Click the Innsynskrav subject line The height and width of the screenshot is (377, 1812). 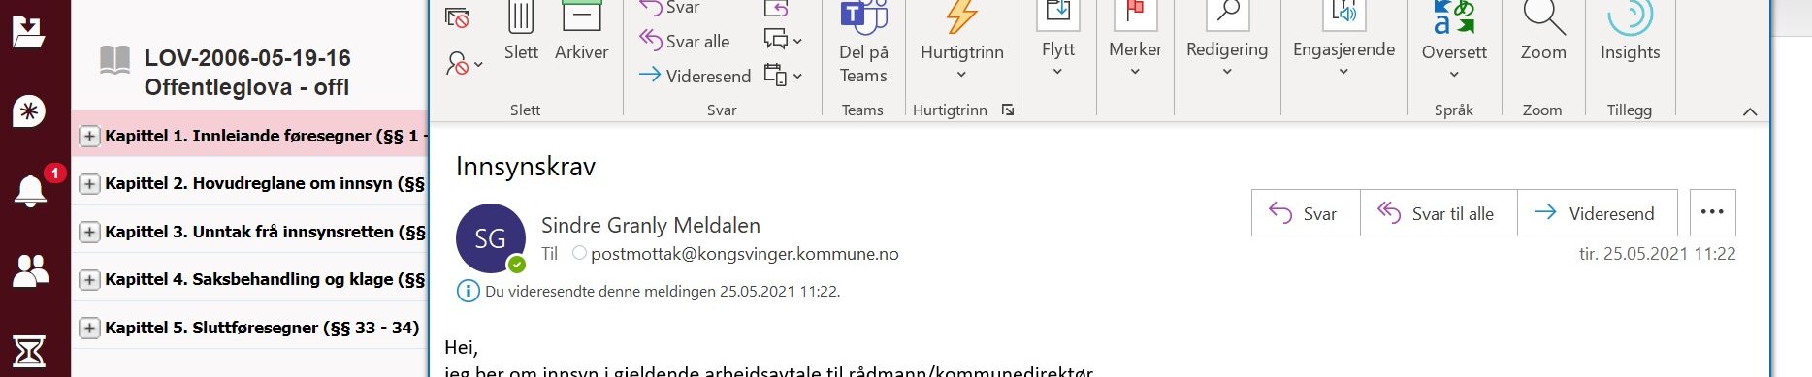pos(526,167)
